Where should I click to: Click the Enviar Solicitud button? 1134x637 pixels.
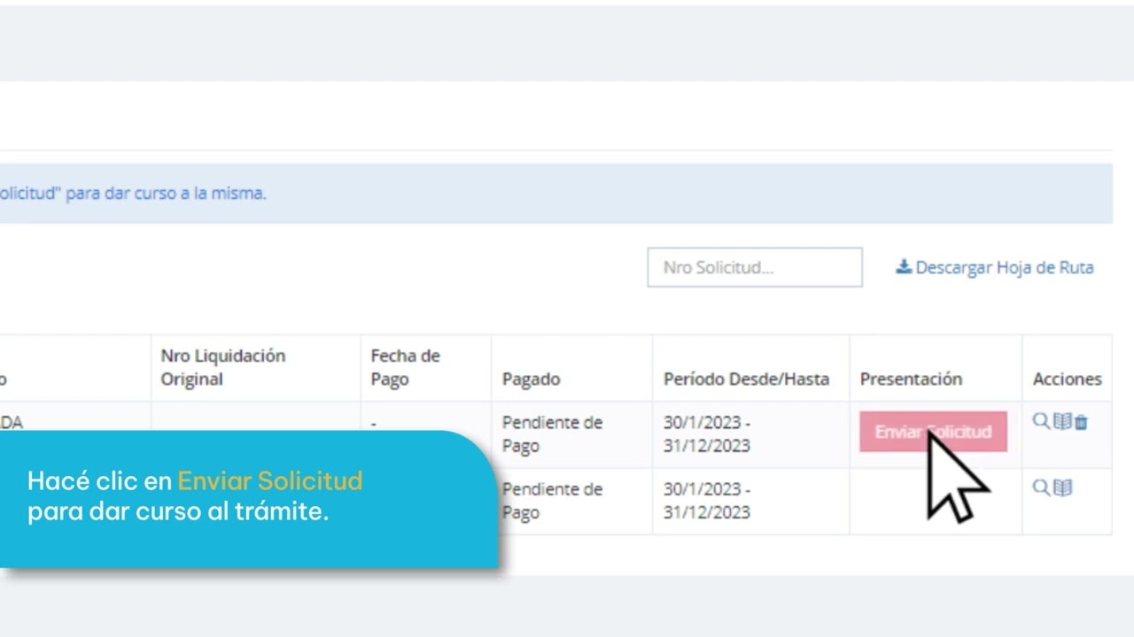pyautogui.click(x=933, y=432)
